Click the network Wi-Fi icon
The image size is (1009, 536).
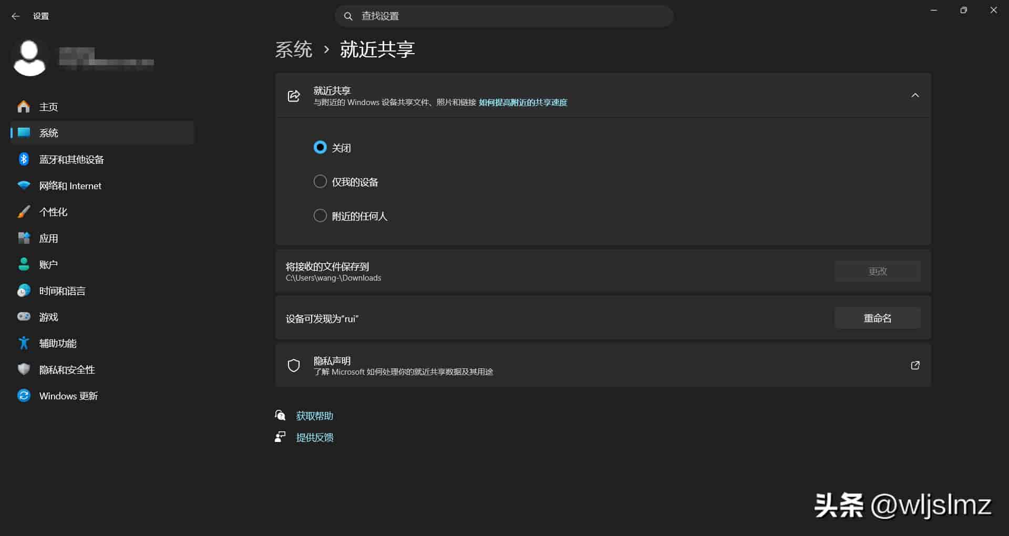point(24,185)
